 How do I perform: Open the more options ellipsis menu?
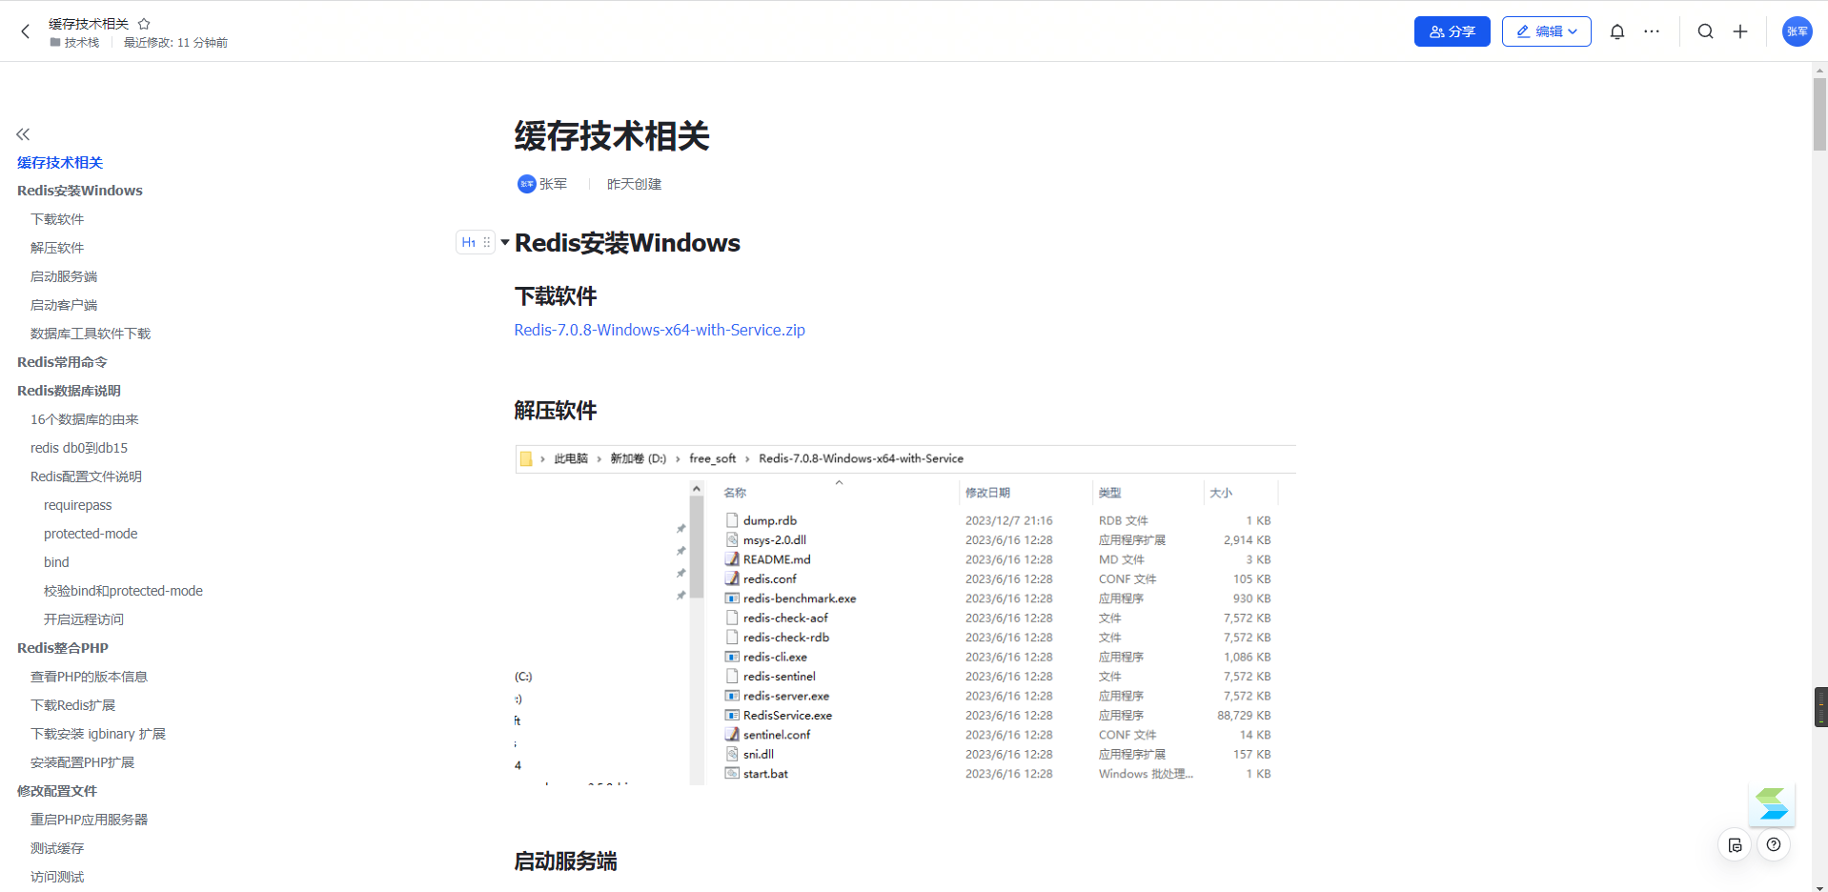coord(1652,31)
